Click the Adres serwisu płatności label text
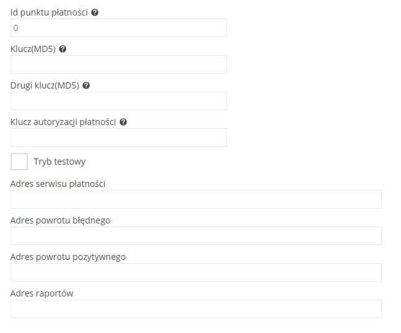Viewport: 401px width, 333px height. pyautogui.click(x=58, y=184)
